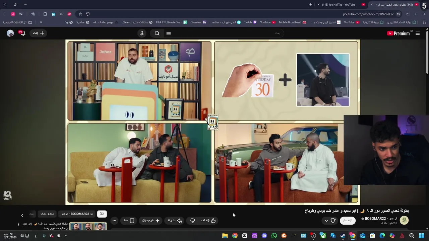The image size is (429, 241).
Task: Select the 'محتوى مشابه' filter chip
Action: click(x=47, y=214)
